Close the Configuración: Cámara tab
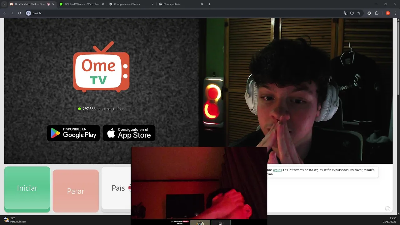Image resolution: width=400 pixels, height=225 pixels. [152, 4]
